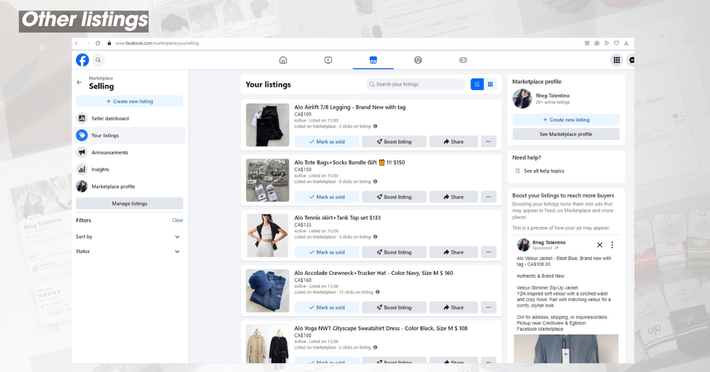
Task: Click browser back arrow
Action: click(76, 43)
